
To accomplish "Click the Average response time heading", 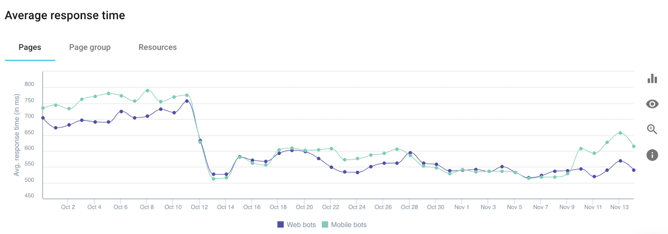I will tap(65, 15).
